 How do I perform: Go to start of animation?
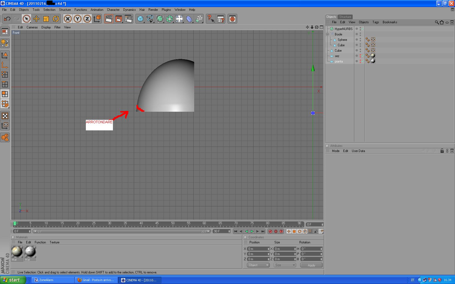point(236,231)
